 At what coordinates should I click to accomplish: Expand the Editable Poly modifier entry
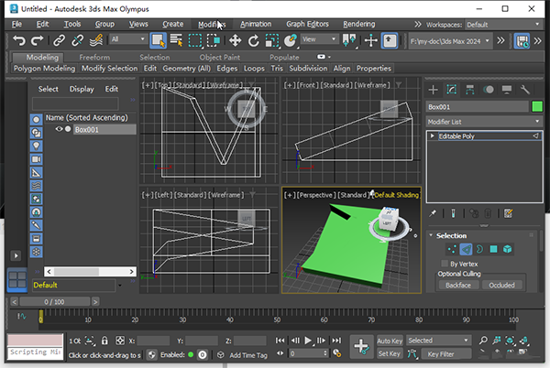coord(433,136)
